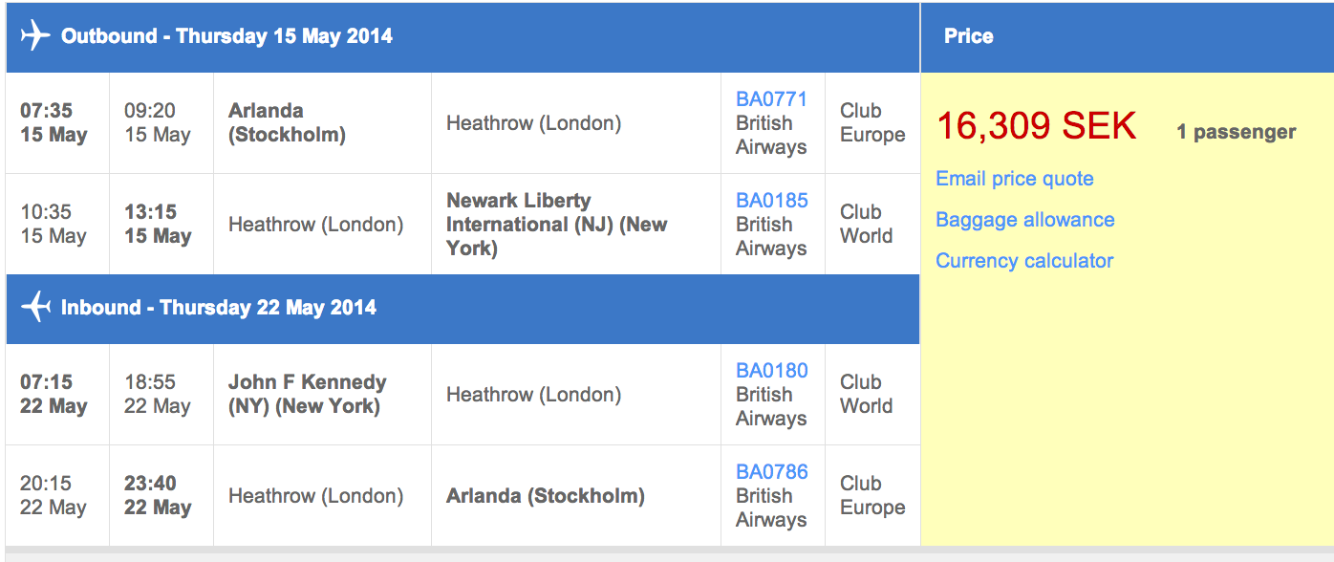
Task: Click Arlanda (Stockholm) departure cell
Action: click(287, 123)
